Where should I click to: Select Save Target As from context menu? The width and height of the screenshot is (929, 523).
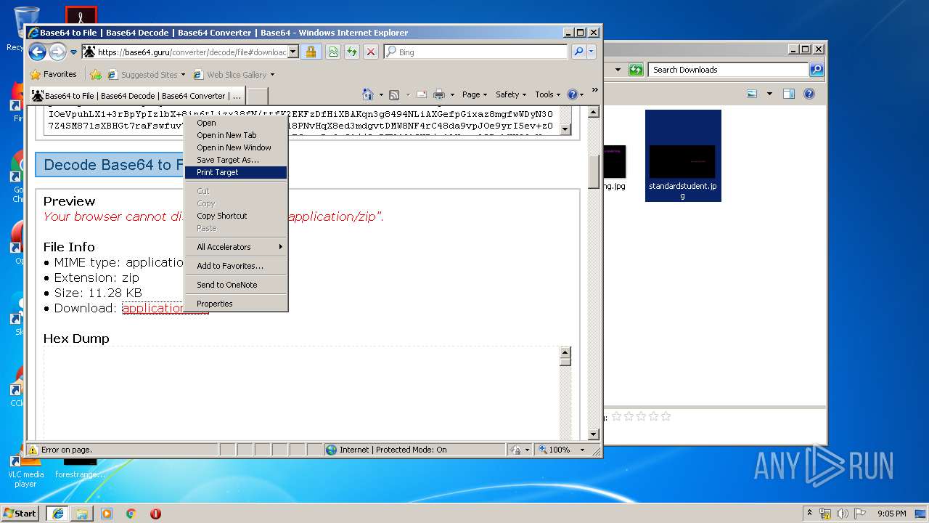click(x=236, y=160)
